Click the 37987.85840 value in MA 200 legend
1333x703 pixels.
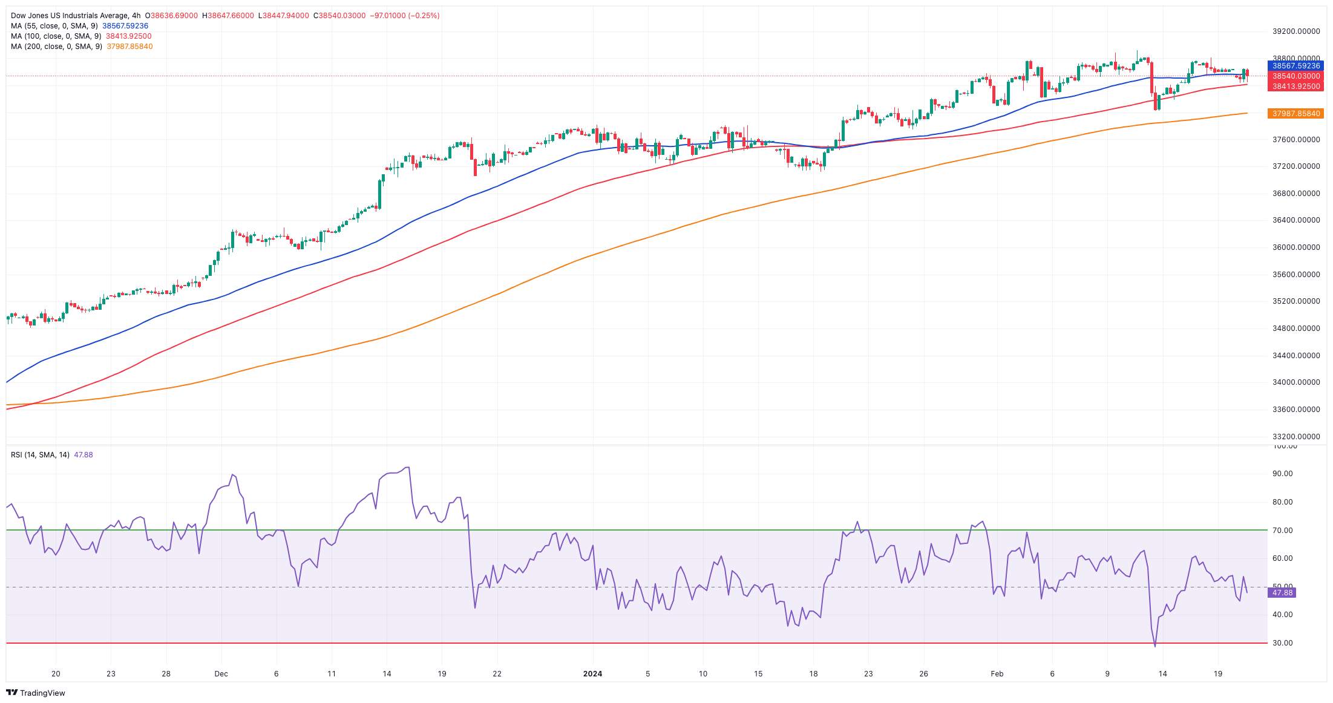click(x=129, y=47)
